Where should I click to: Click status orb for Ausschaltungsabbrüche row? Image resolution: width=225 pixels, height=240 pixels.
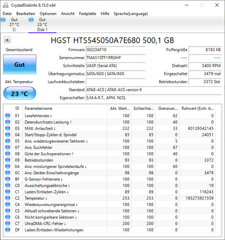coord(8,185)
